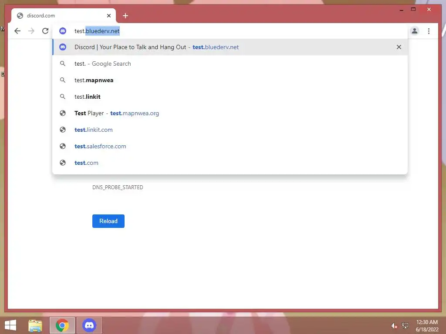Open the test.linkit.com suggestion
The height and width of the screenshot is (334, 446).
pos(230,130)
